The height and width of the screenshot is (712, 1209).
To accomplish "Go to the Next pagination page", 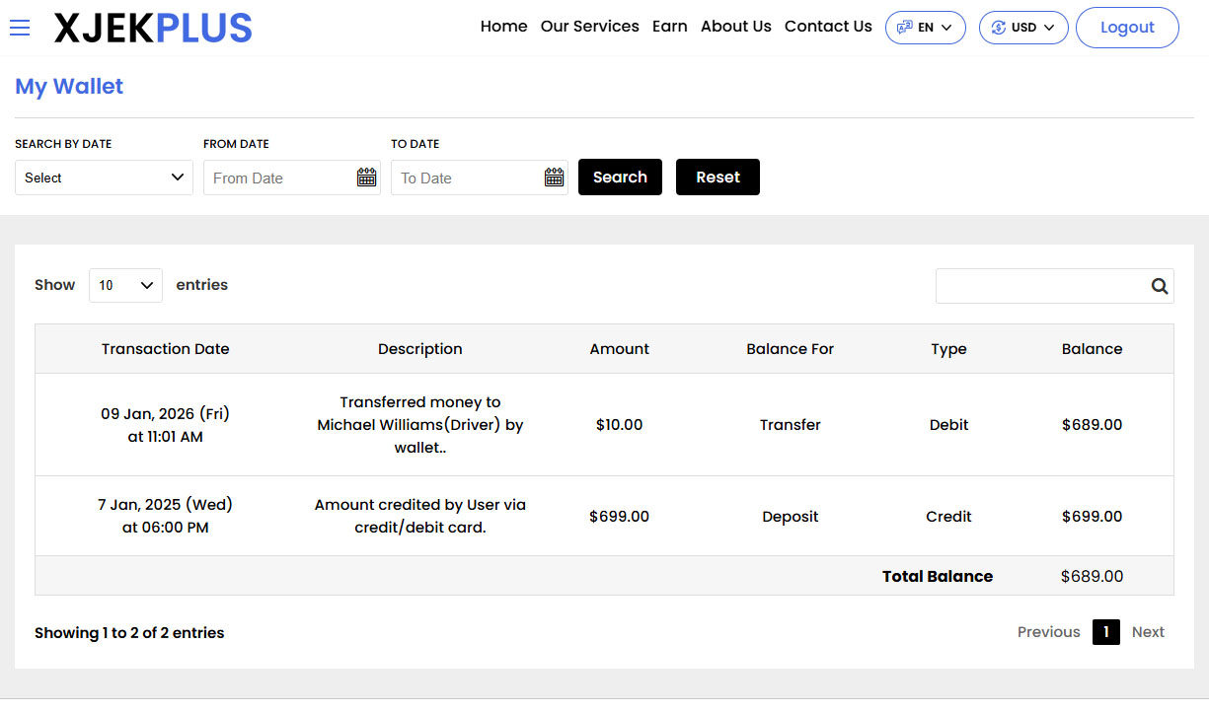I will 1148,632.
